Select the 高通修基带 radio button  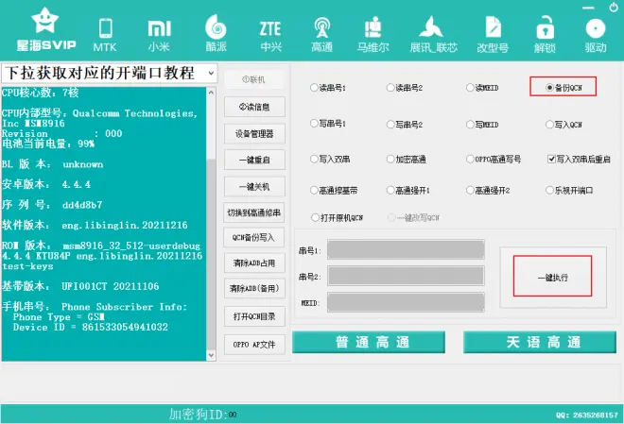coord(314,191)
